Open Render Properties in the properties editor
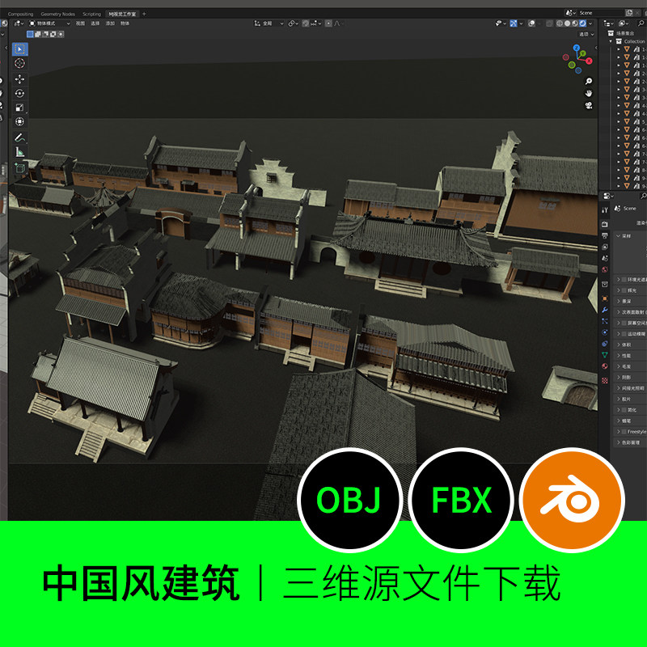Screen dimensions: 647x647 [x=604, y=223]
